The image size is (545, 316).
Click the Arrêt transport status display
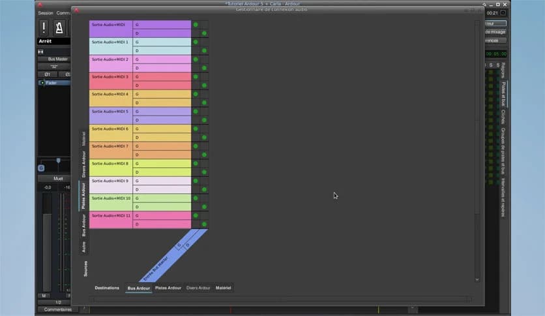(54, 41)
